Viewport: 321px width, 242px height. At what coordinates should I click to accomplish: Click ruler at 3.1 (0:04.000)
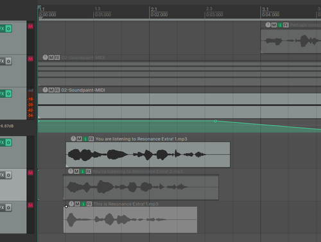coord(270,12)
